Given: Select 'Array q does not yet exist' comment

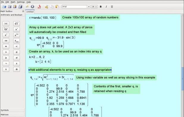Looking at the screenshot, I should click(61, 30).
